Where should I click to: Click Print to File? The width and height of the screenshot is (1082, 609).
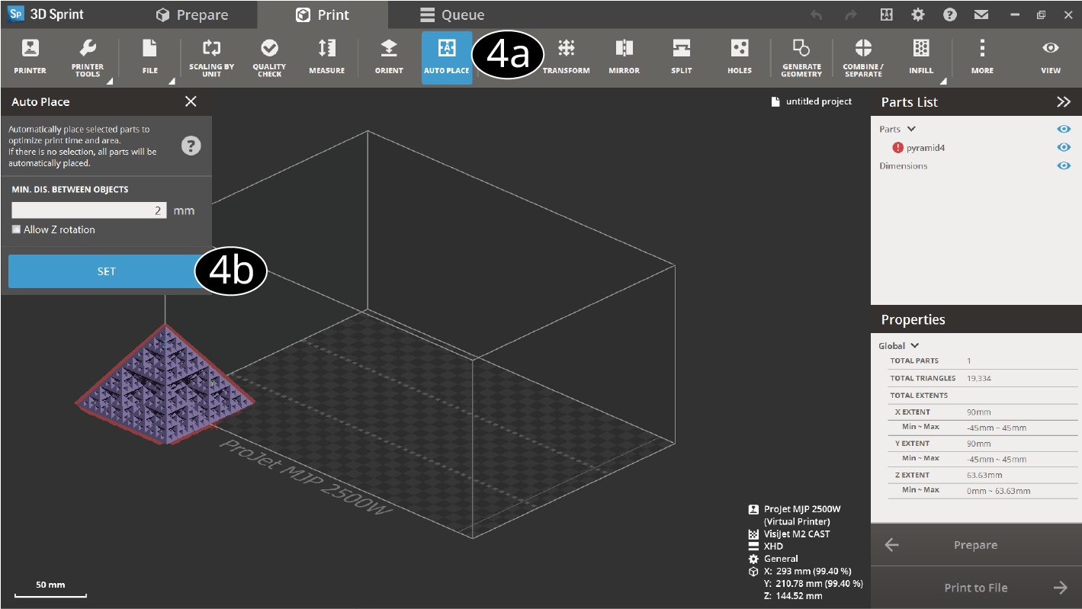pyautogui.click(x=976, y=587)
